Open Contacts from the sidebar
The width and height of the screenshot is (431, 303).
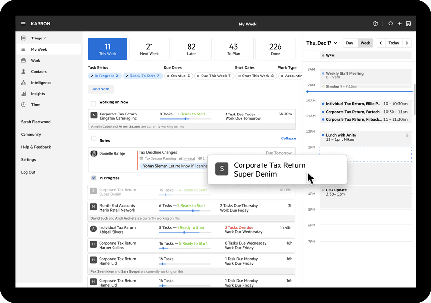(x=23, y=71)
